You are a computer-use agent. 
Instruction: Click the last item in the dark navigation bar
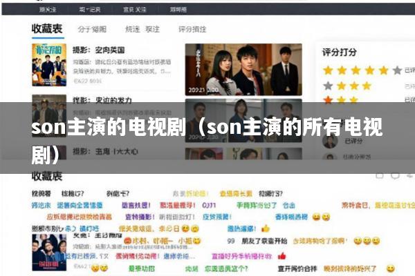point(178,10)
